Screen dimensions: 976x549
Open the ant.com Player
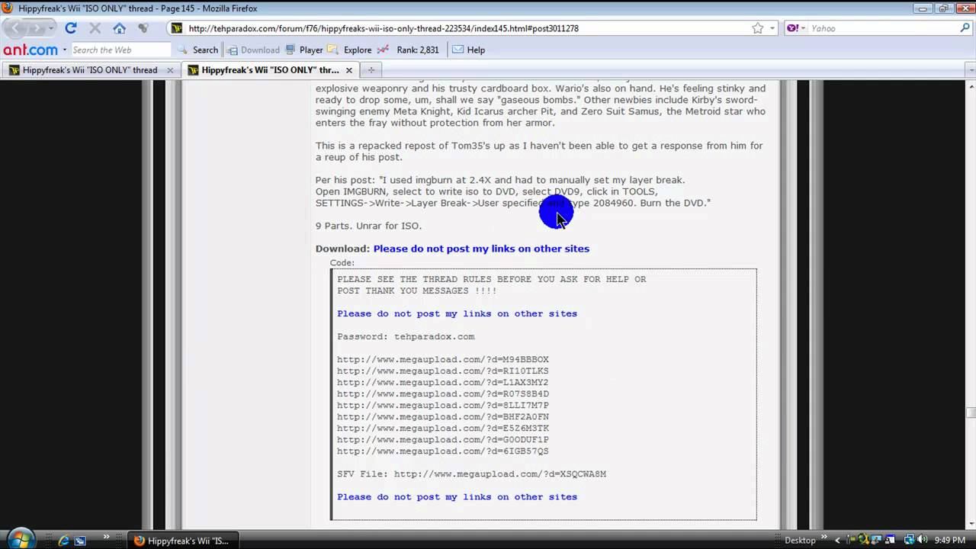tap(304, 50)
